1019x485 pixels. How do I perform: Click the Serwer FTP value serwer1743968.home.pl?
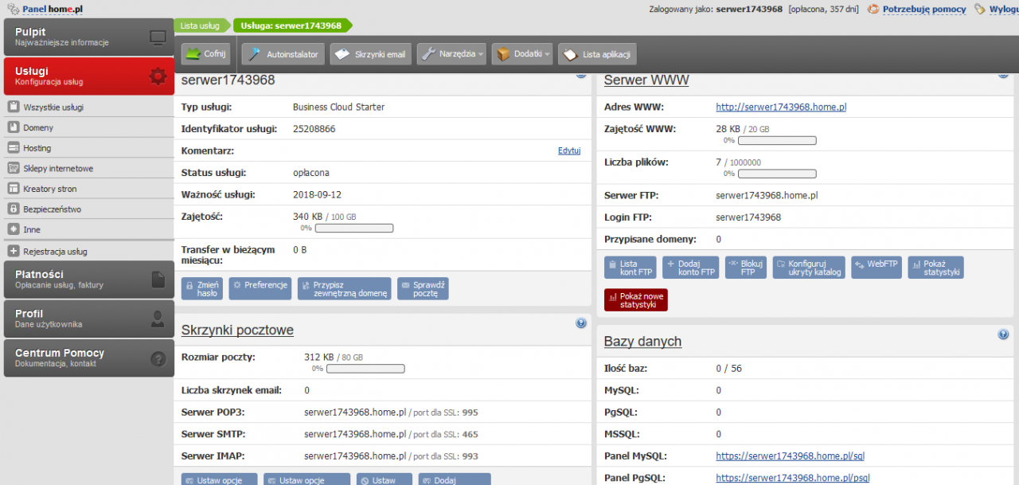click(767, 195)
